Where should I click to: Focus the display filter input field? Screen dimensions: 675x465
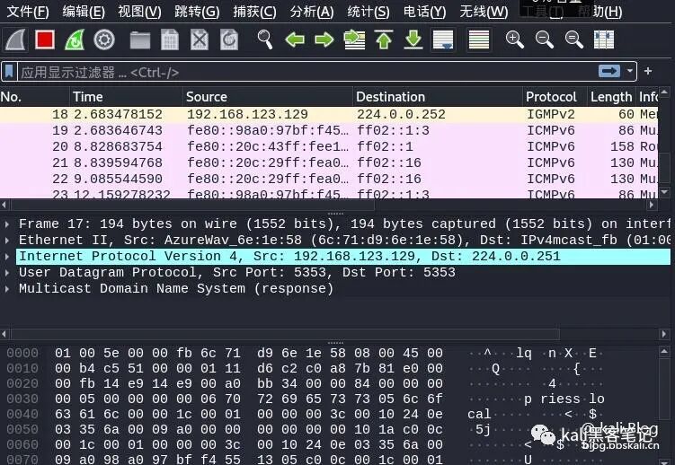click(306, 72)
